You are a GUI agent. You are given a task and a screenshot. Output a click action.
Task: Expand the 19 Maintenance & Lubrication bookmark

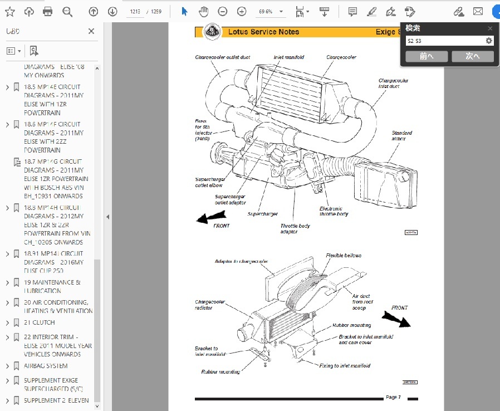(8, 282)
